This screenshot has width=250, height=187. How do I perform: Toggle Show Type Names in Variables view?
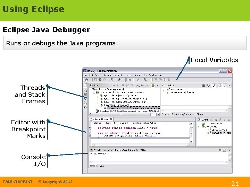point(203,86)
